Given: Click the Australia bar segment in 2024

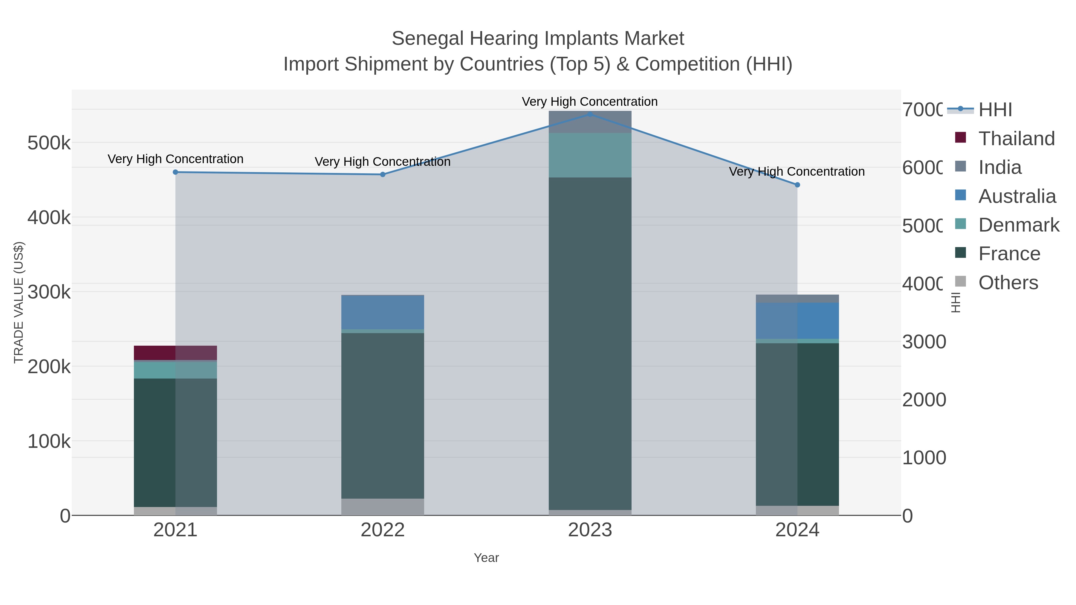Looking at the screenshot, I should [797, 321].
